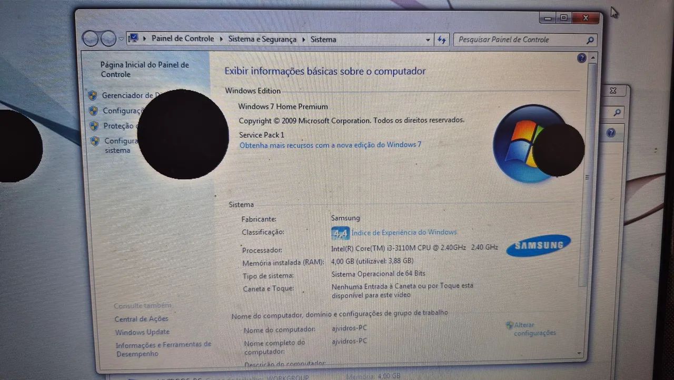The width and height of the screenshot is (674, 380).
Task: Open the "Central de Ações" link
Action: 142,319
